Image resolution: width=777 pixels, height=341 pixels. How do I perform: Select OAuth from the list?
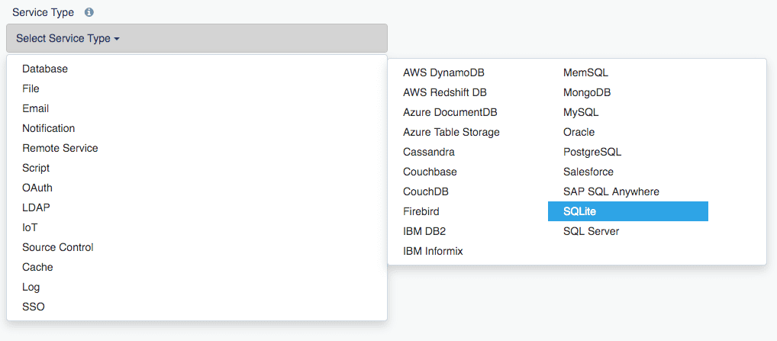(37, 188)
